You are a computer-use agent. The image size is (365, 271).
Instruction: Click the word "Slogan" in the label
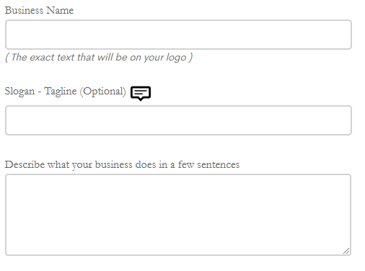pyautogui.click(x=19, y=92)
